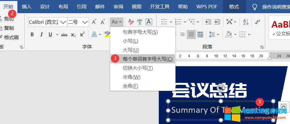
Task: Expand the shading color arrow
Action: coord(235,35)
